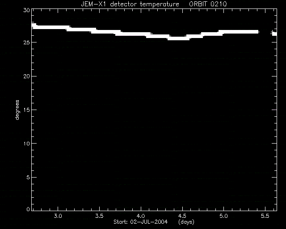Click the isolated data segment after the gap
This screenshot has height=229, width=286.
click(274, 33)
